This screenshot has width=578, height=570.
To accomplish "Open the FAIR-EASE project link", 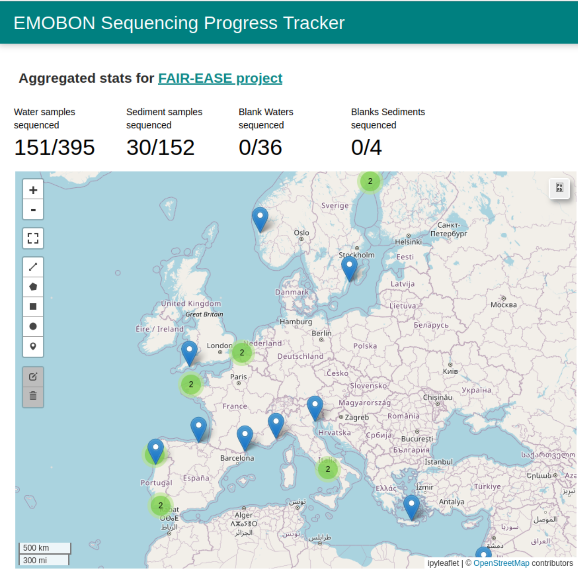I will point(220,78).
